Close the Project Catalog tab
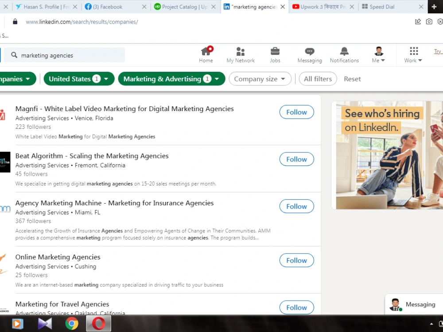Screen dimensions: 443x332 [214, 7]
